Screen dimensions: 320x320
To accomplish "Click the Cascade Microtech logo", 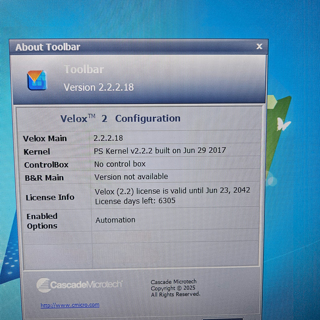I will pos(79,285).
